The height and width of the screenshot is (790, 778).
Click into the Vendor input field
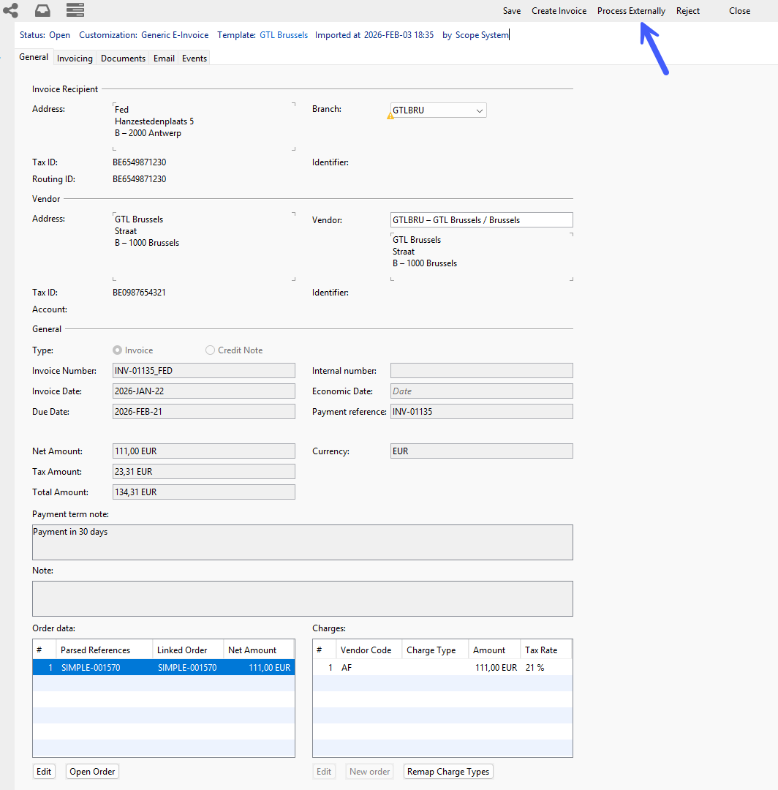click(x=481, y=220)
